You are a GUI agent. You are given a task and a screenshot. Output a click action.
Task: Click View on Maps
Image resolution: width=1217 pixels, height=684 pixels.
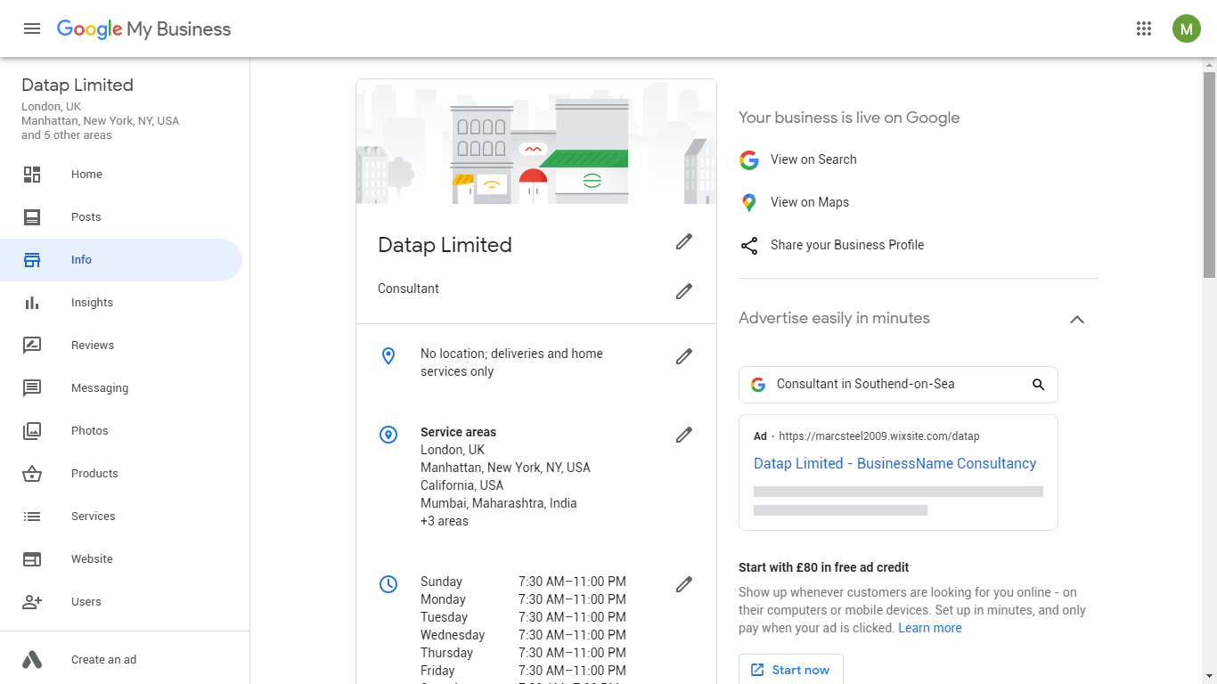pos(809,202)
